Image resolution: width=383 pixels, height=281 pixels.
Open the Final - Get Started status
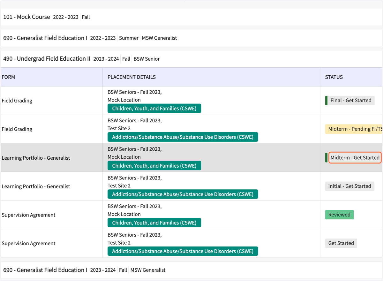(351, 100)
